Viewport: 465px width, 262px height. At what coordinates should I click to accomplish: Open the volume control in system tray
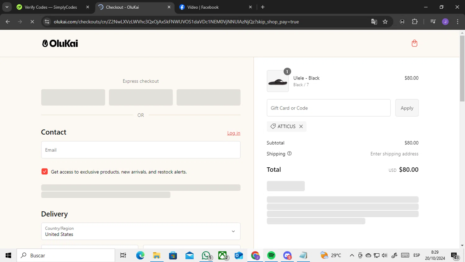[385, 256]
